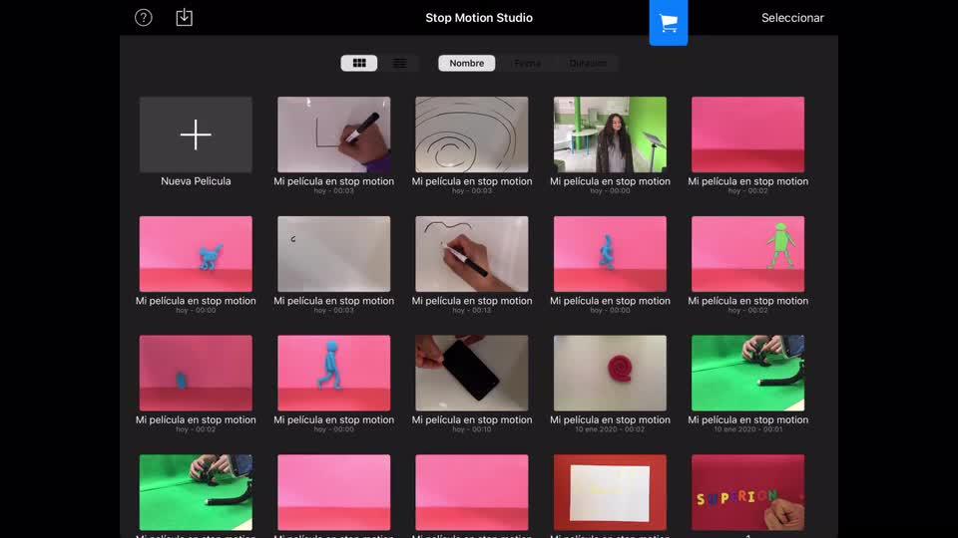Switch to grid view layout
This screenshot has width=958, height=538.
[x=359, y=63]
